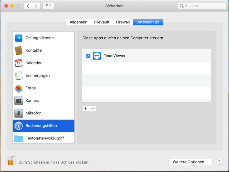This screenshot has width=229, height=172.
Task: Click the Festplattenvollzugriff folder icon
Action: pyautogui.click(x=19, y=138)
